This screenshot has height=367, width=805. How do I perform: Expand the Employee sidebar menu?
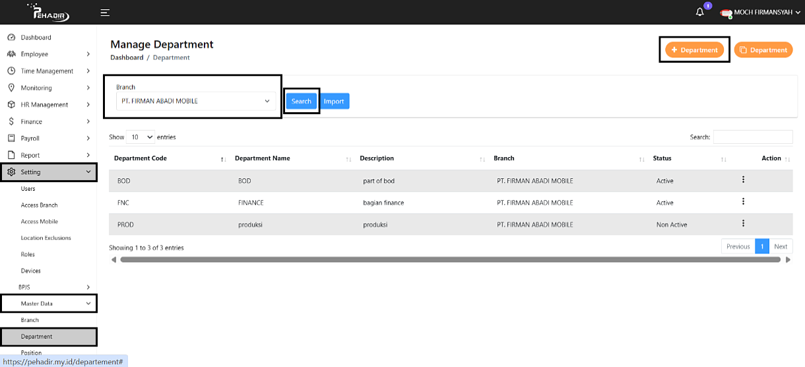tap(49, 54)
